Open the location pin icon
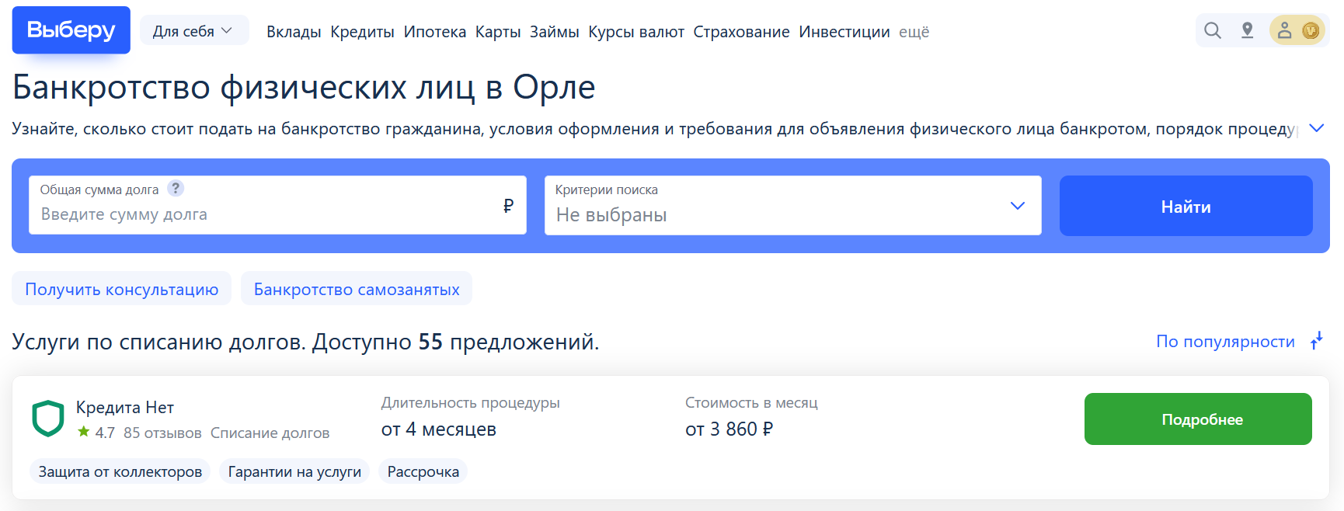1344x511 pixels. pos(1247,30)
